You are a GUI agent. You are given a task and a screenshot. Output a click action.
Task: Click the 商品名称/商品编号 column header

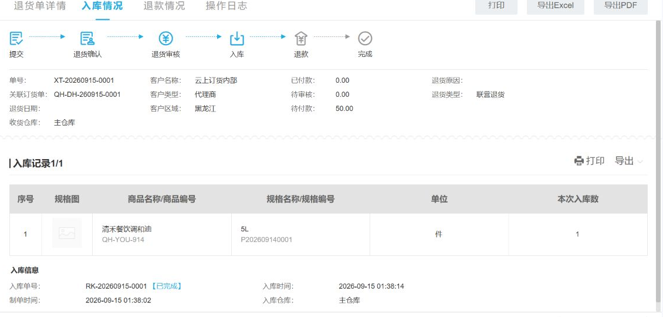pyautogui.click(x=162, y=199)
